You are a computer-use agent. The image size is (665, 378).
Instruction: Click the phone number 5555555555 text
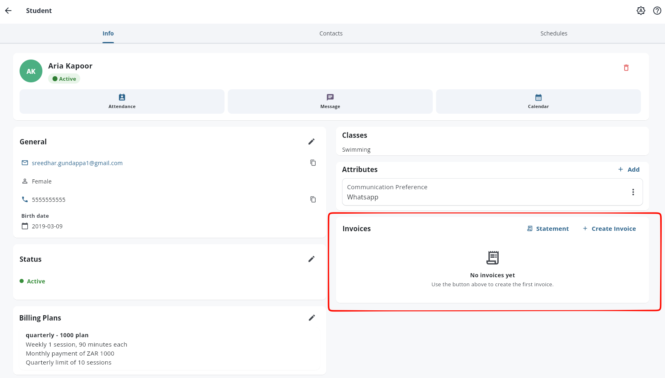coord(49,200)
